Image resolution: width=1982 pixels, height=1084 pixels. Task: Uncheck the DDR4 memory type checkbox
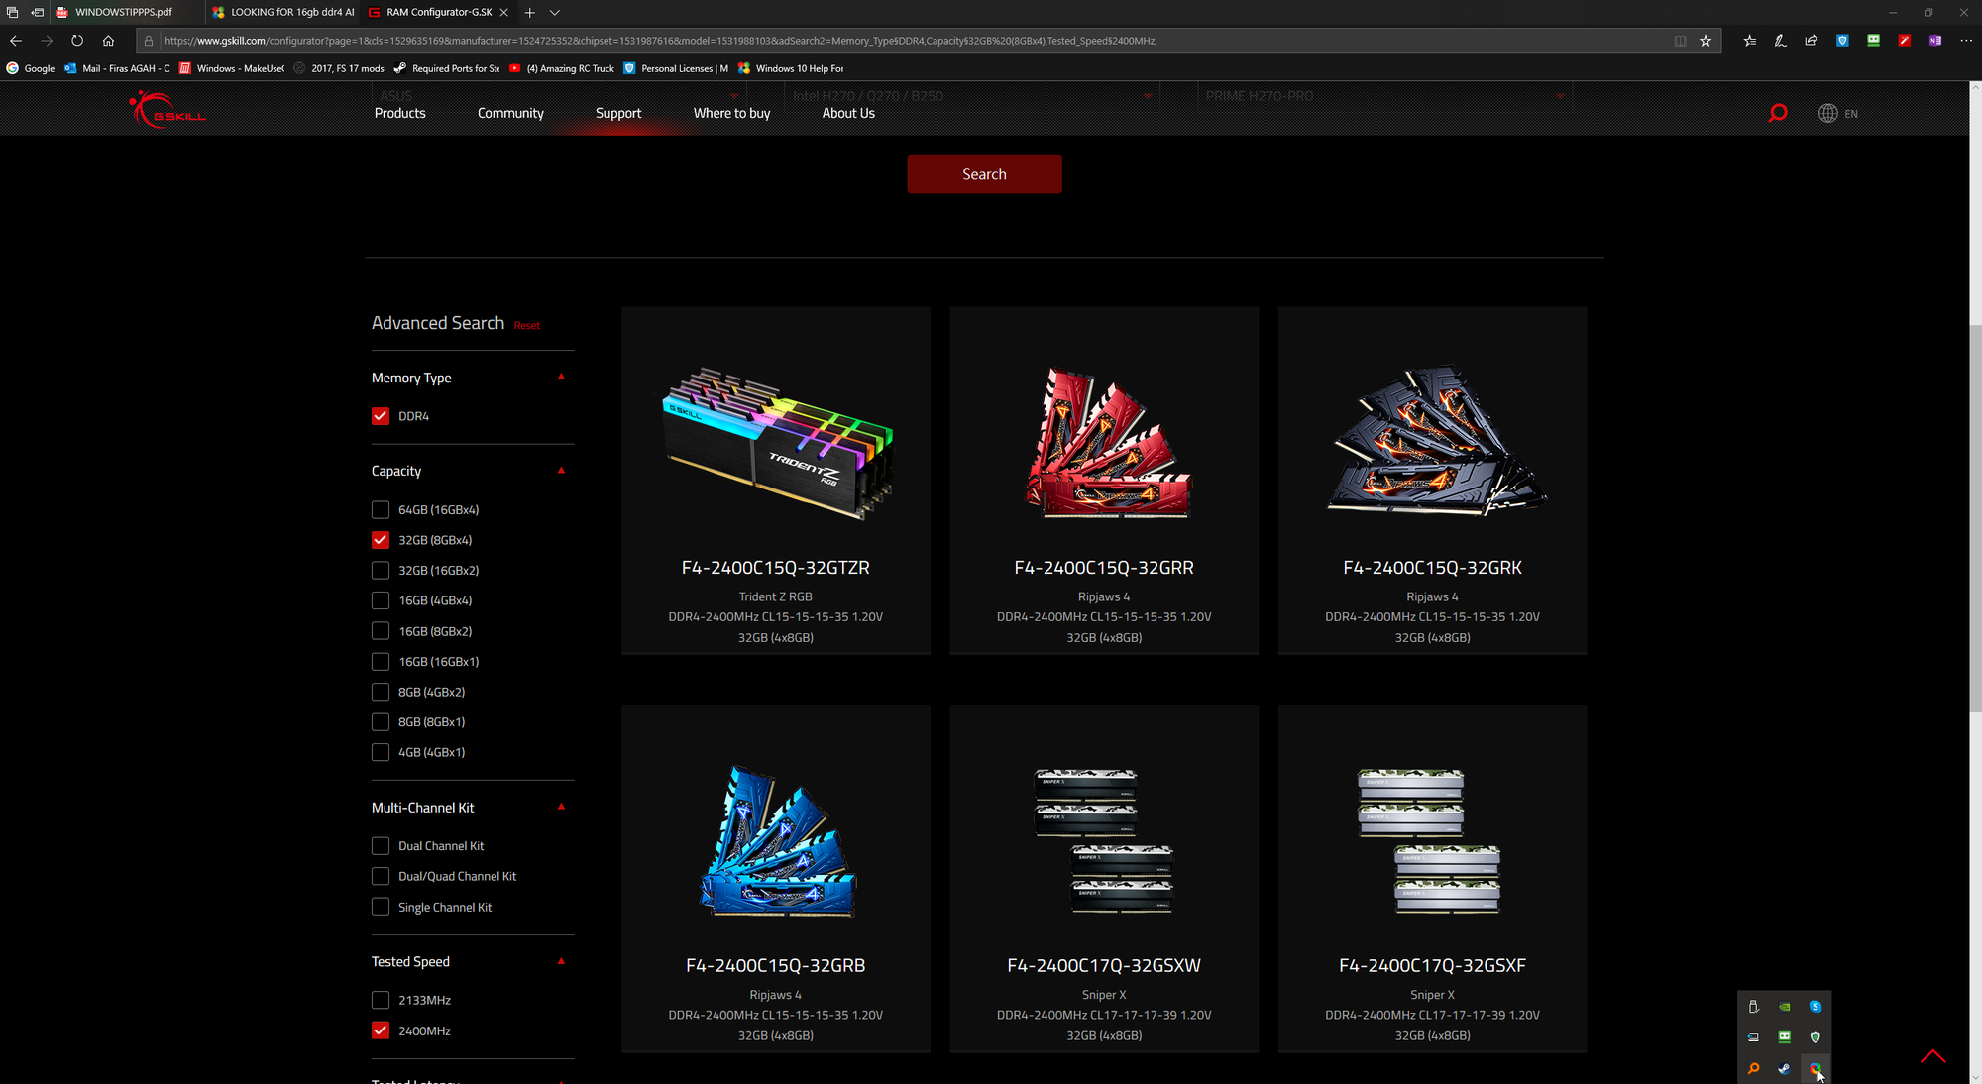[381, 416]
